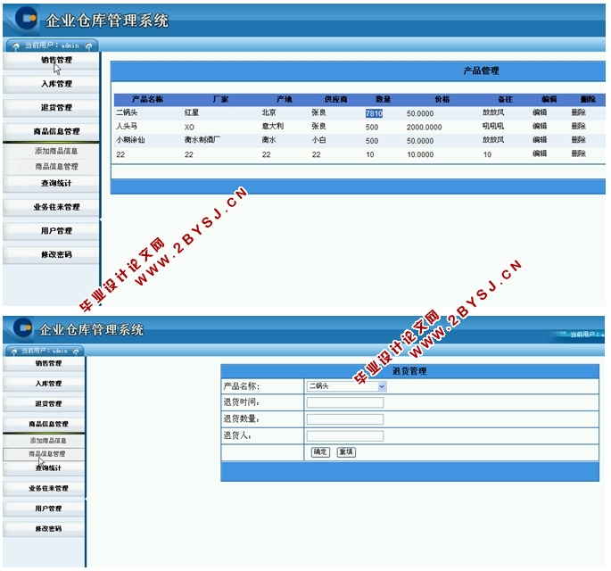Open 退货管理 in the bottom sidebar
Screen dimensions: 611x571
(44, 404)
